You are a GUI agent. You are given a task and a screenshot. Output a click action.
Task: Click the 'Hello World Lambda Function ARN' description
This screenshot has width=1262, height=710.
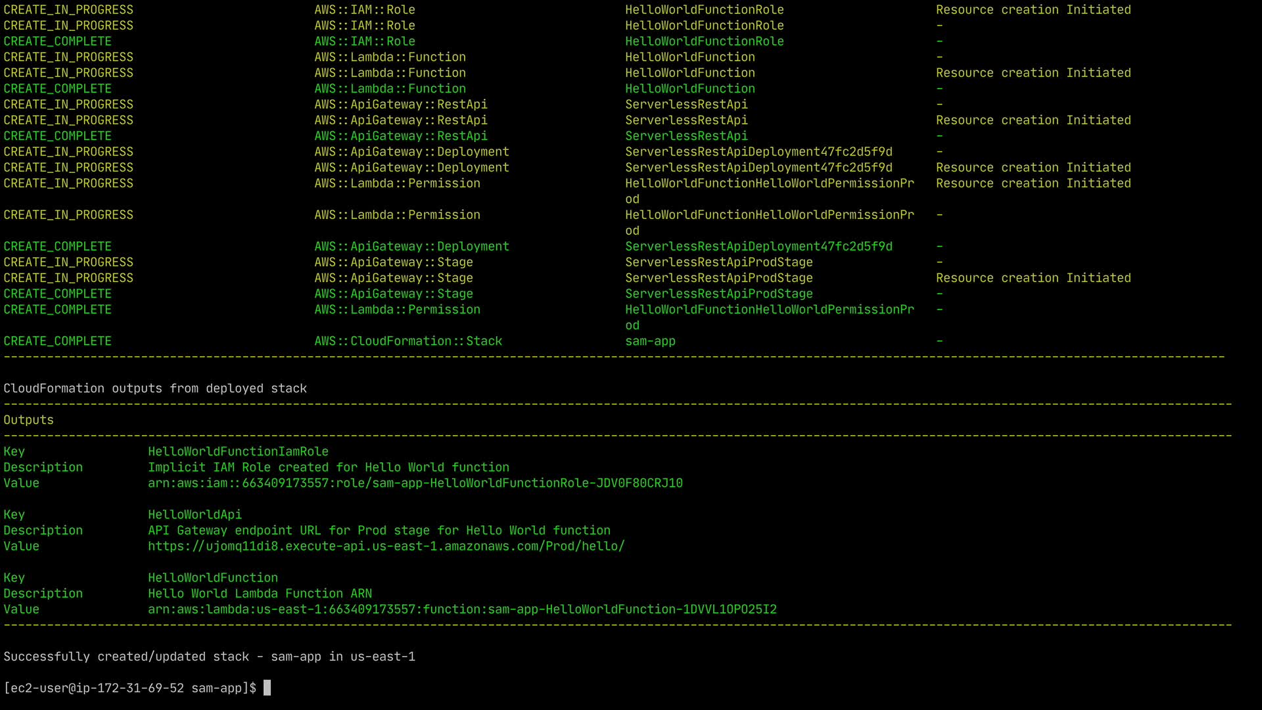[x=260, y=594]
